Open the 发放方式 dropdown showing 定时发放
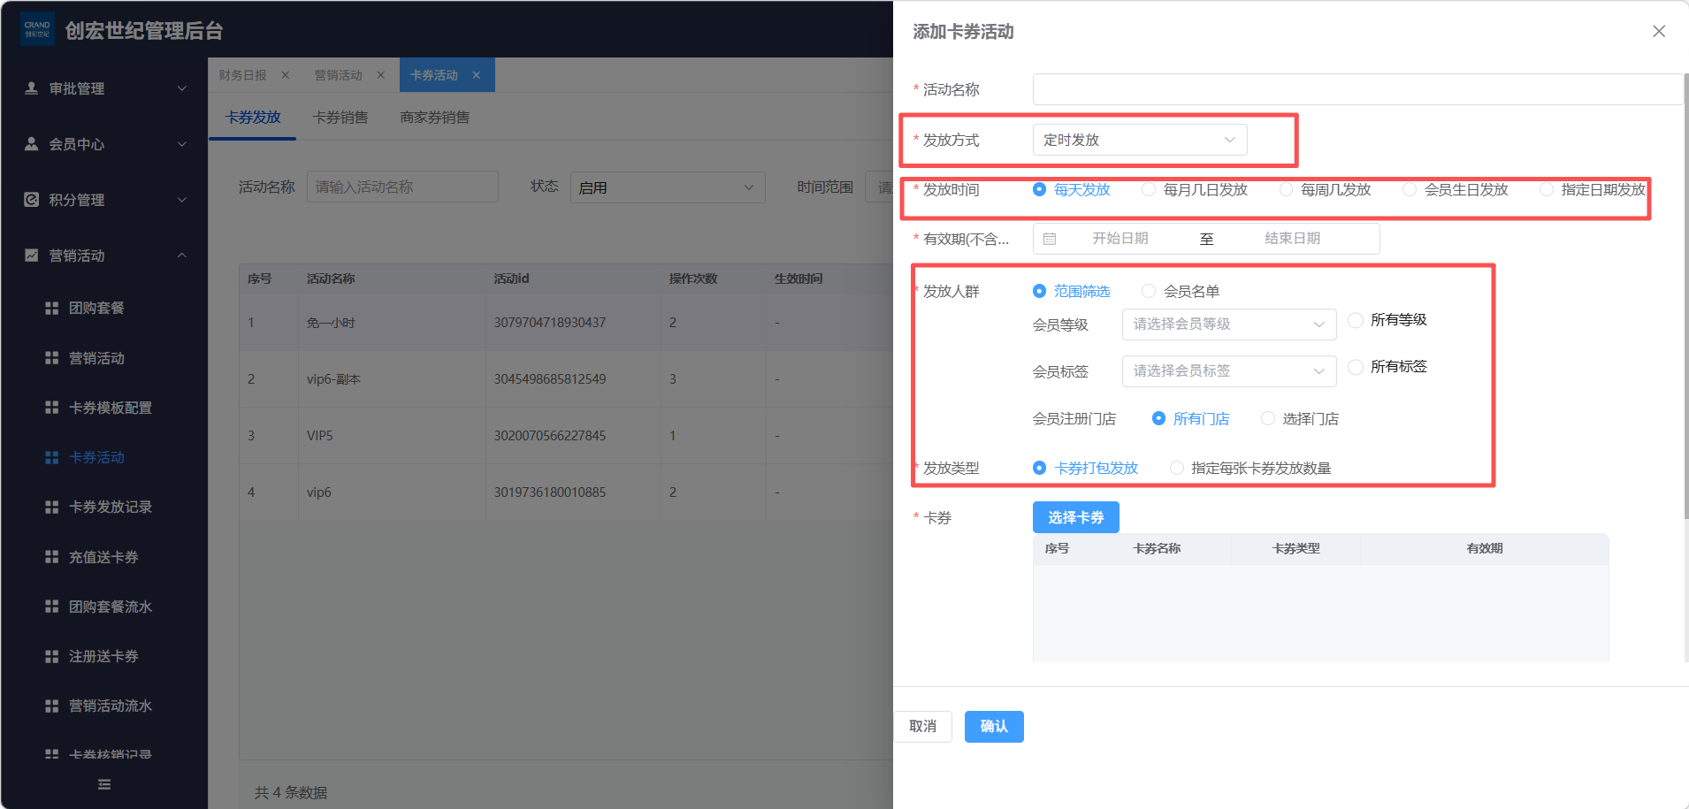The image size is (1689, 809). click(1139, 140)
